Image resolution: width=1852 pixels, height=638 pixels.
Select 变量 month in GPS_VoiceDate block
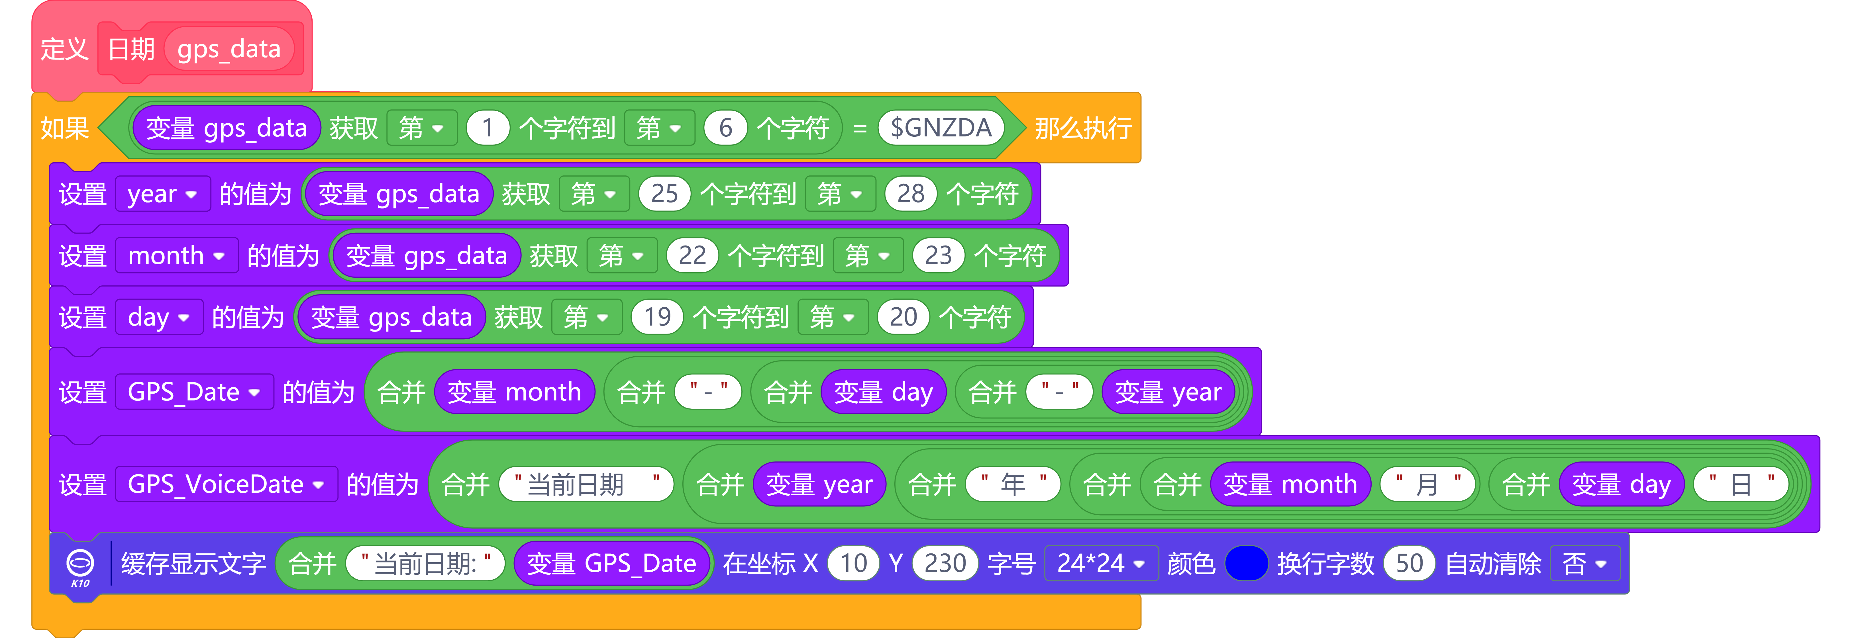1290,484
